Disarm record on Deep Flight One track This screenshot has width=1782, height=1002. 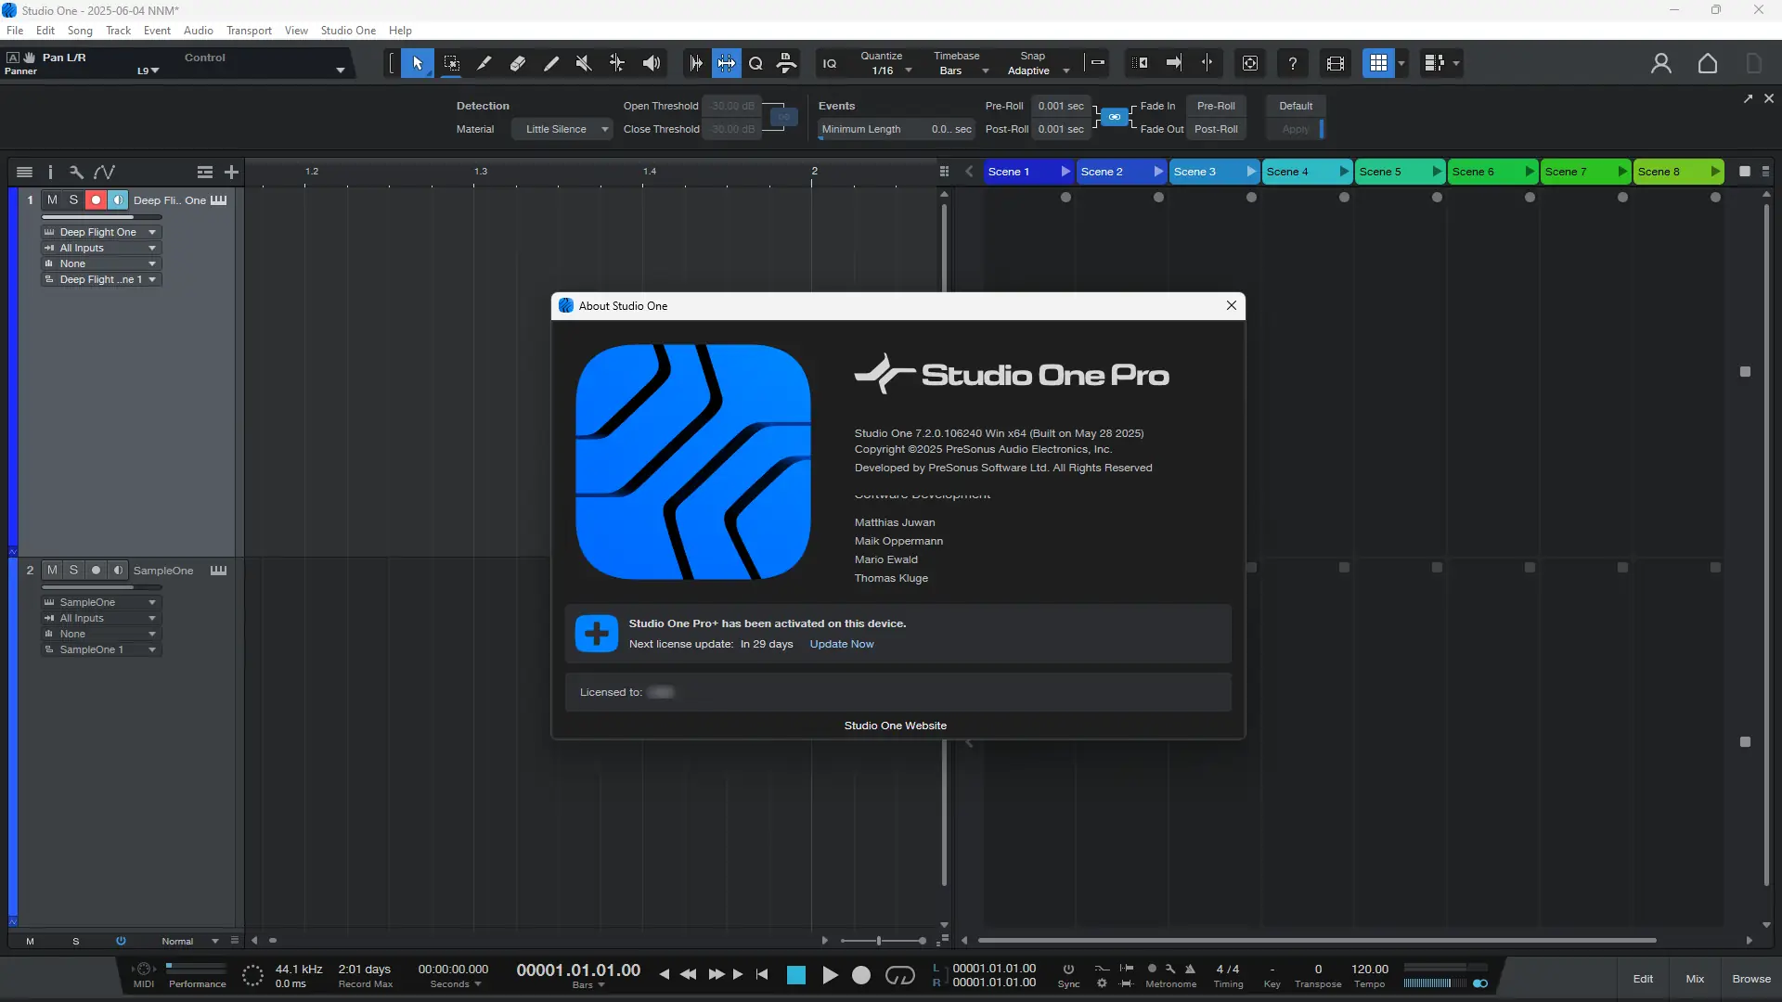point(96,199)
